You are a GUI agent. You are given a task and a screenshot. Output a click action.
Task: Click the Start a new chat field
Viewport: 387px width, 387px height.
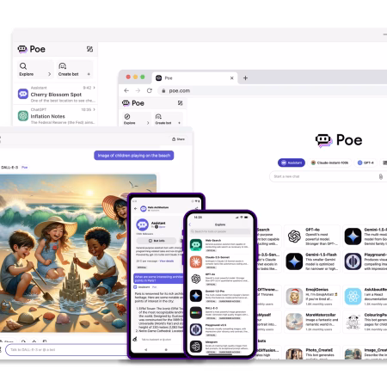click(328, 176)
